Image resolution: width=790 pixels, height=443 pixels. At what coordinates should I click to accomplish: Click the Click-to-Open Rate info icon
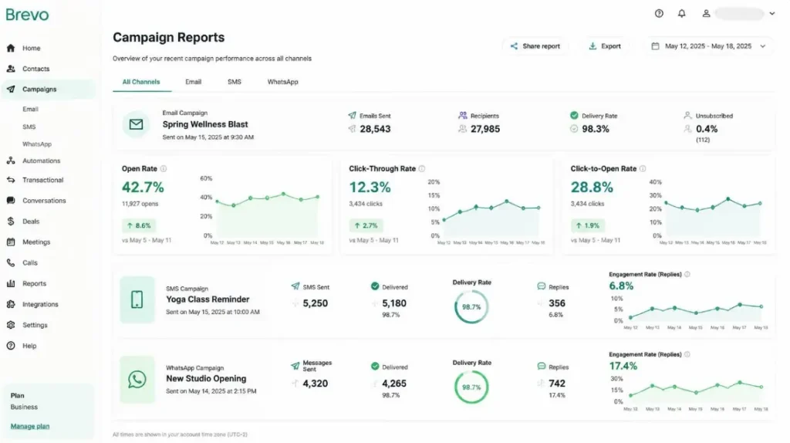pos(643,169)
